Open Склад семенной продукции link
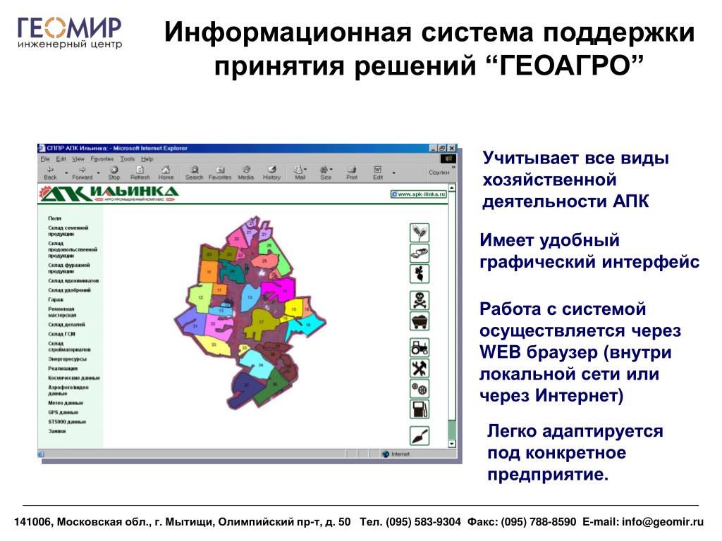722x541 pixels. point(68,231)
